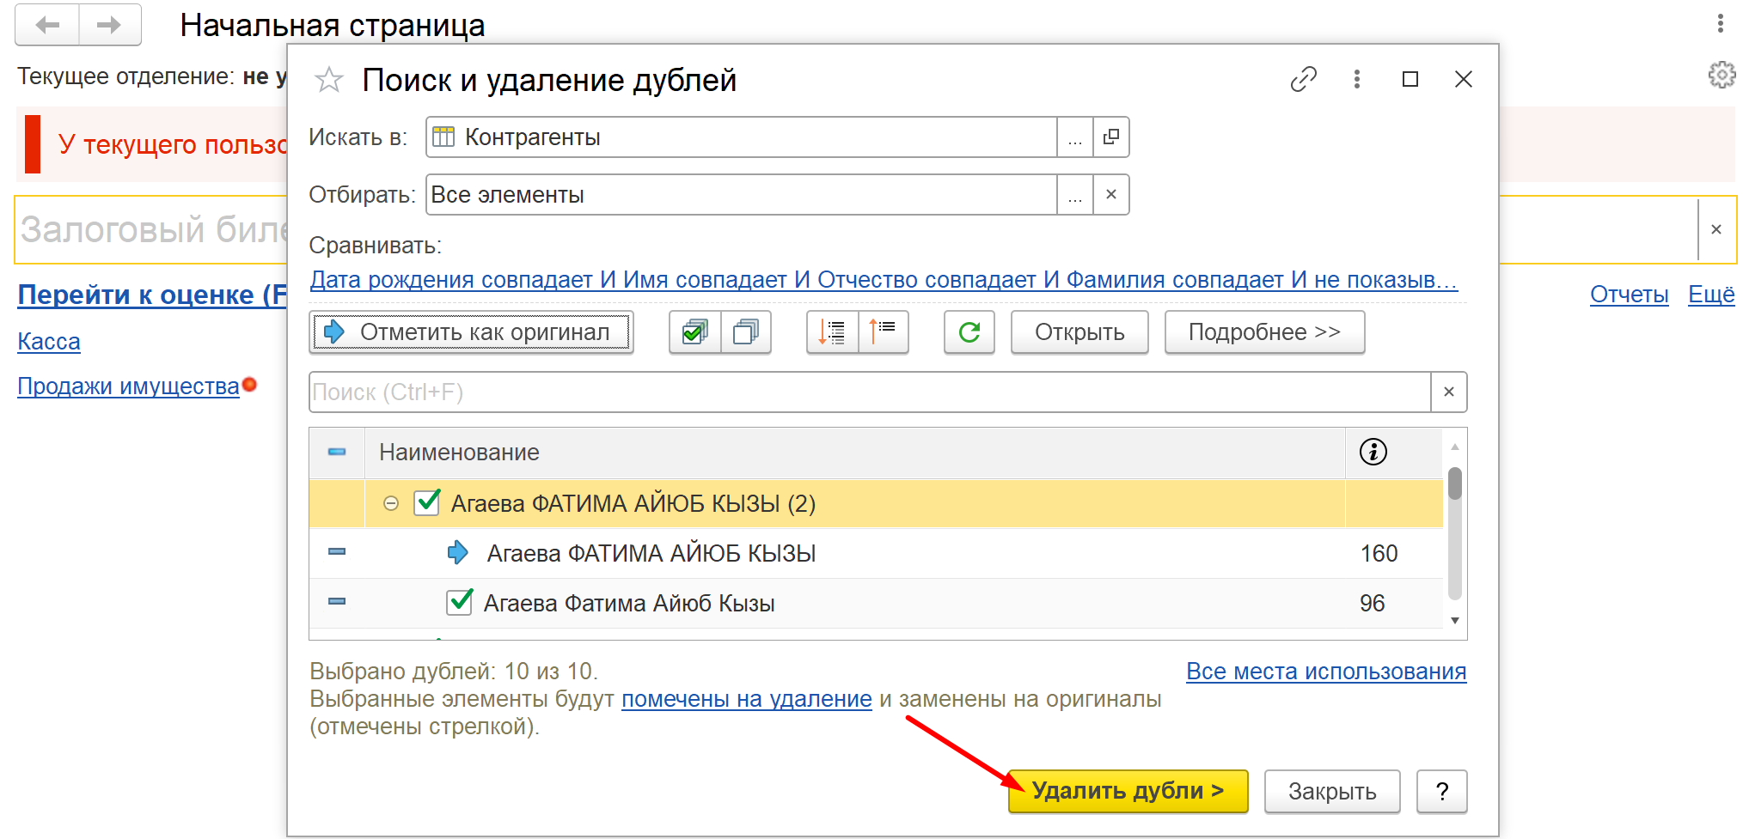Click the copy link icon in dialog header
The width and height of the screenshot is (1743, 839).
pos(1303,79)
